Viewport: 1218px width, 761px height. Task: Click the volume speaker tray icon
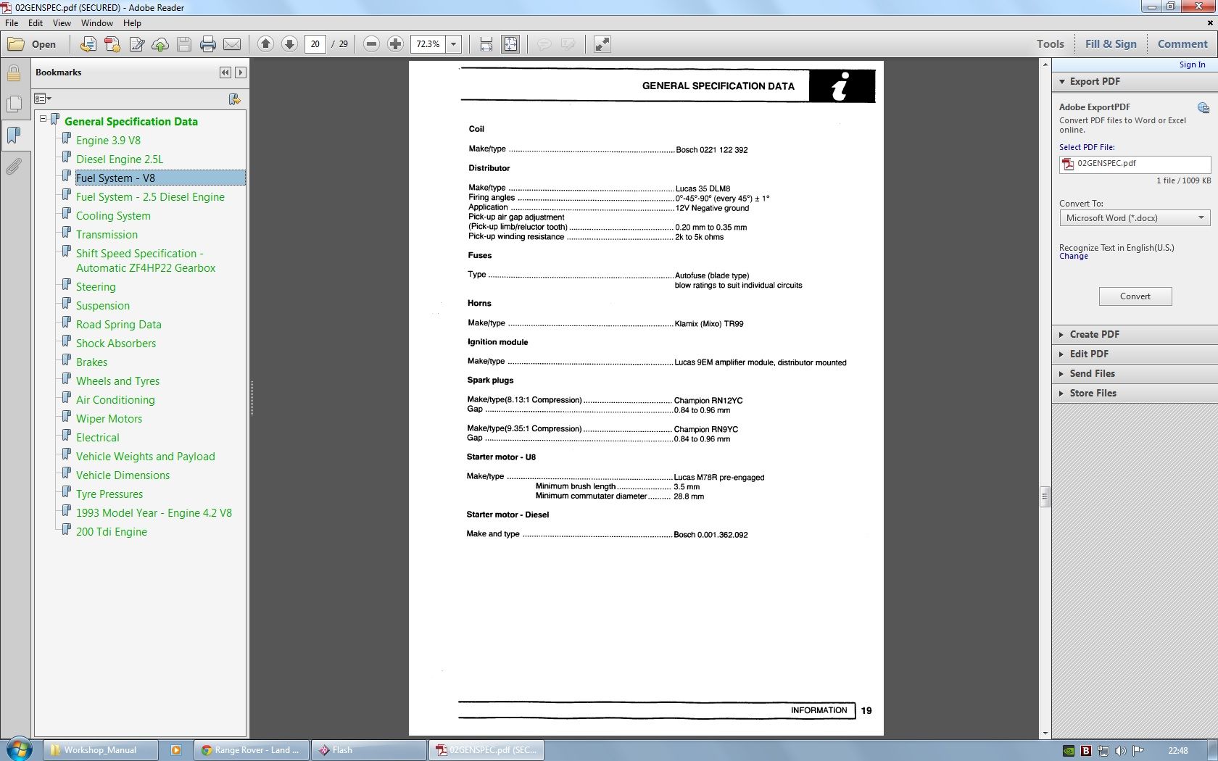(x=1121, y=751)
